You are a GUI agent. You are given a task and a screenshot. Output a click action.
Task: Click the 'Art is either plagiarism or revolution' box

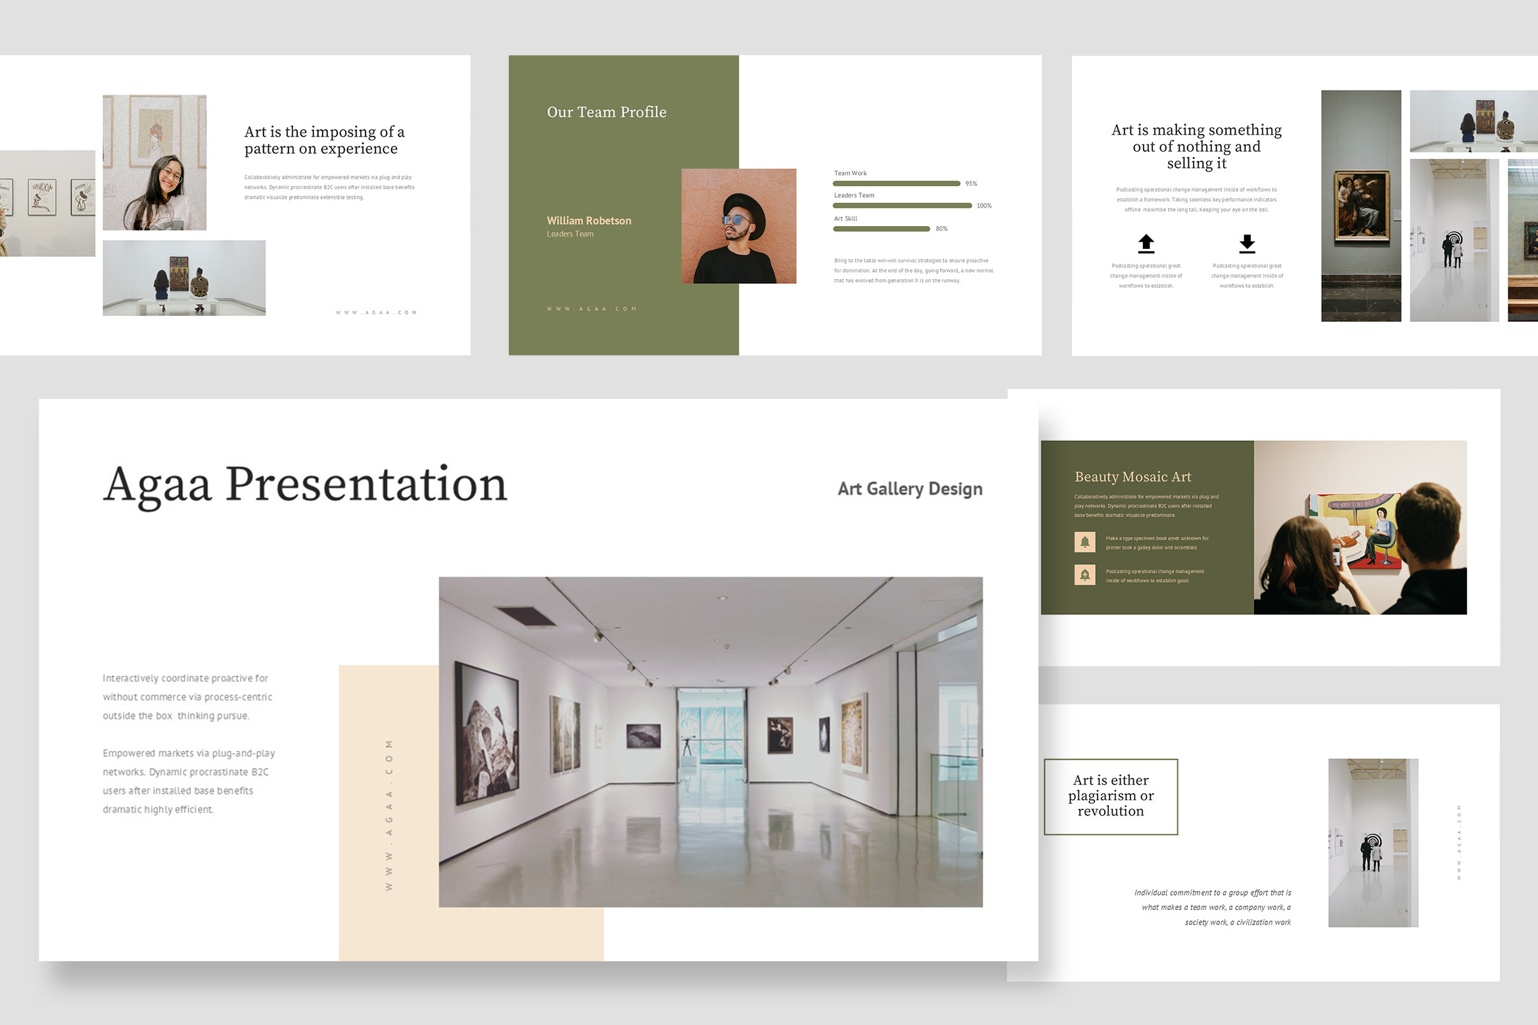coord(1111,796)
